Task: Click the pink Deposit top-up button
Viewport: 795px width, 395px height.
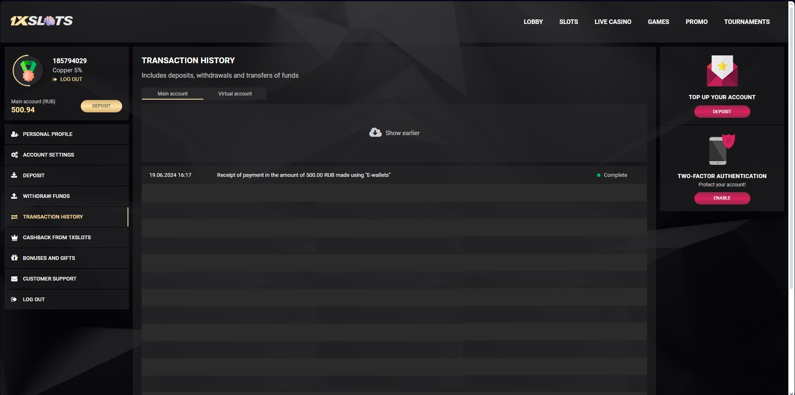Action: click(722, 112)
